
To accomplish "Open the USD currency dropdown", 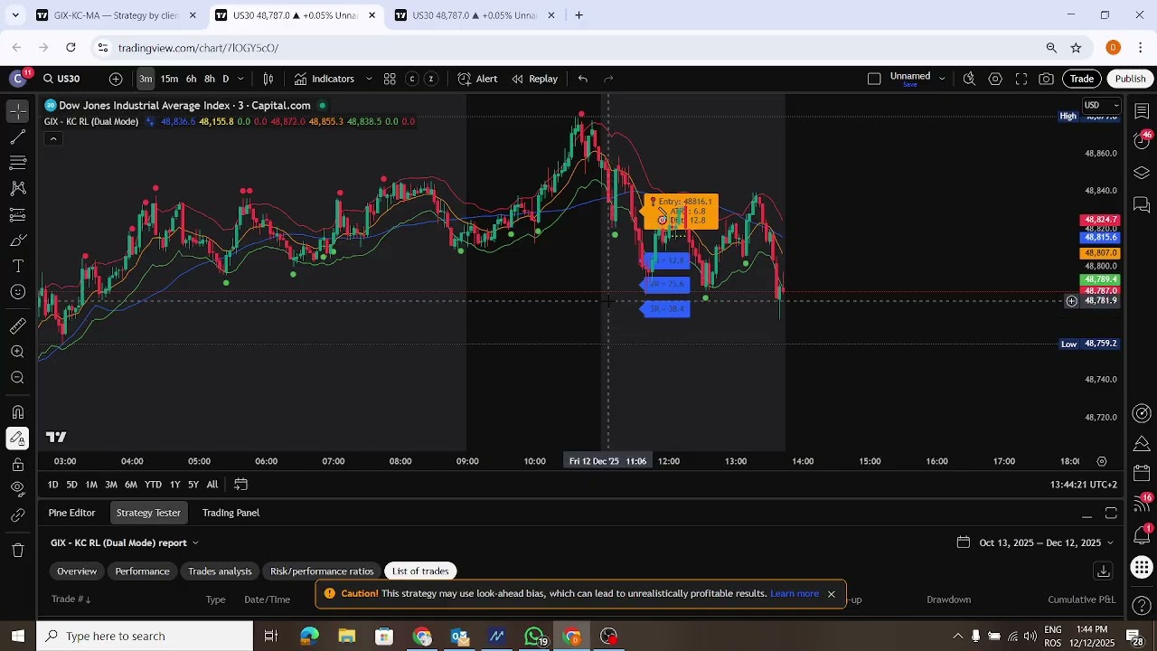I will click(x=1100, y=105).
